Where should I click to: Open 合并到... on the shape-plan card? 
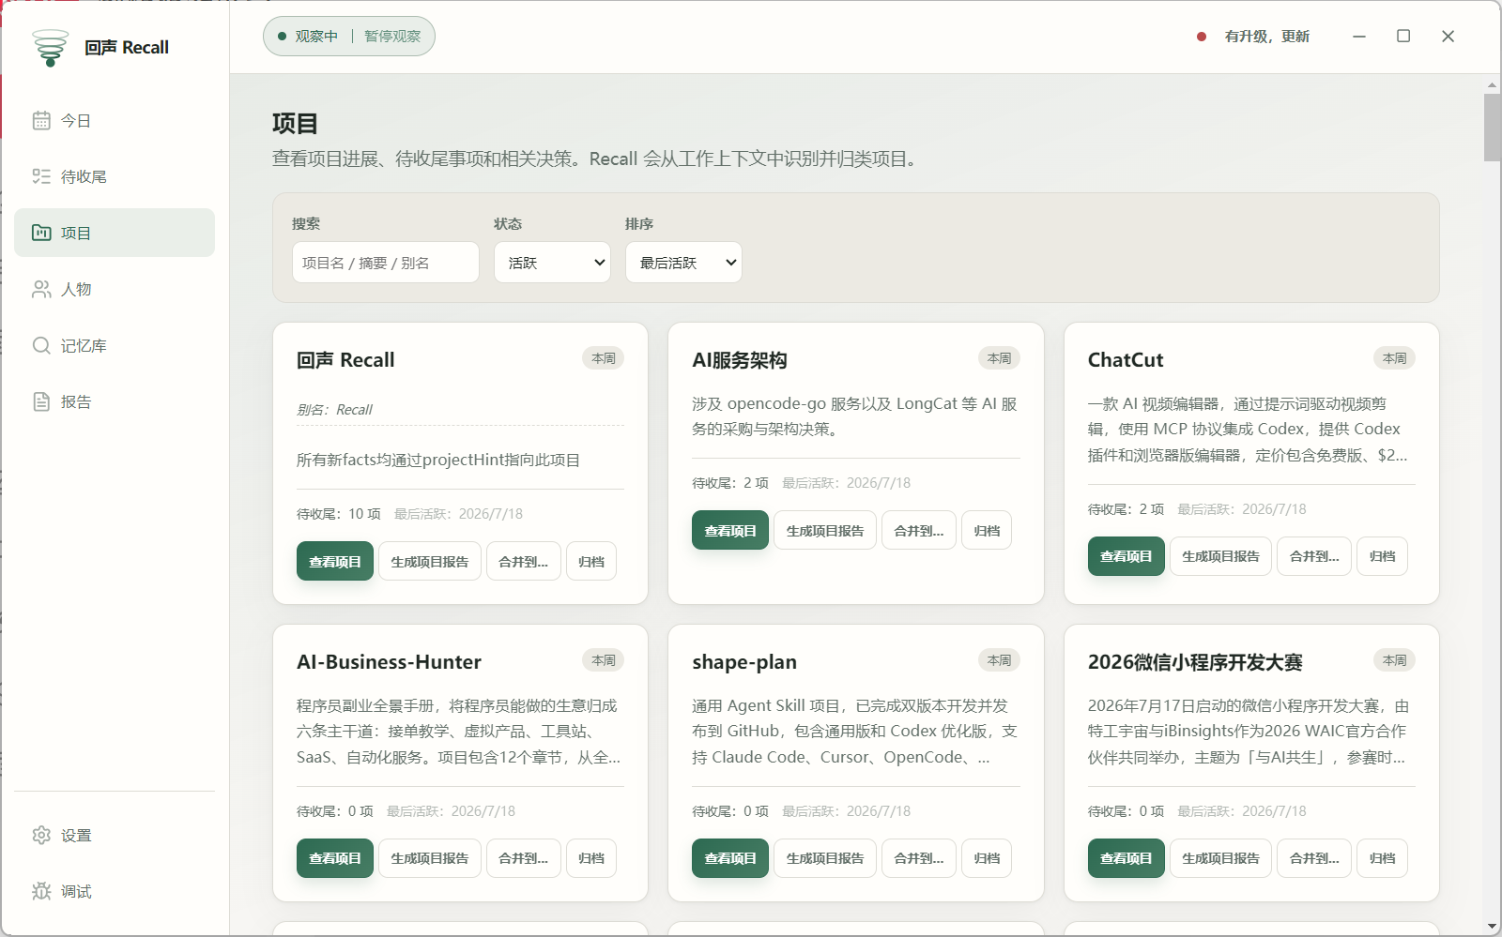pyautogui.click(x=919, y=858)
